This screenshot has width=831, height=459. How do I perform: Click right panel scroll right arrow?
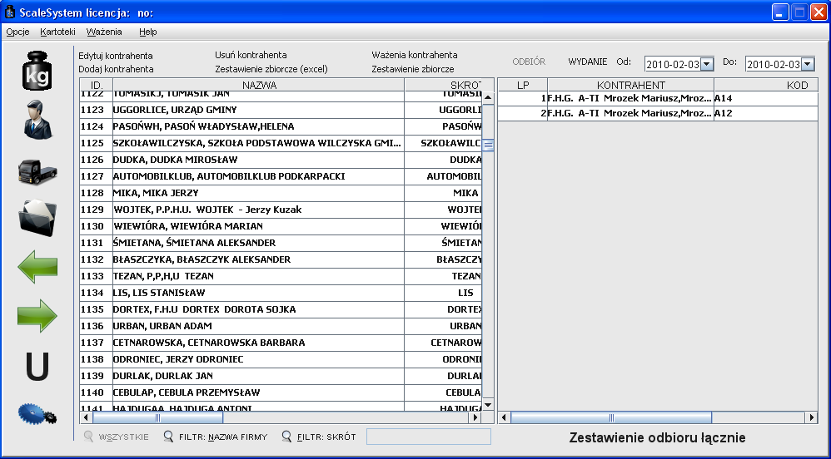(812, 417)
